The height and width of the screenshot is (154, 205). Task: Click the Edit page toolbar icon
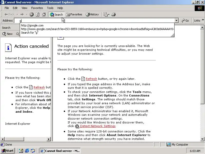point(105,14)
